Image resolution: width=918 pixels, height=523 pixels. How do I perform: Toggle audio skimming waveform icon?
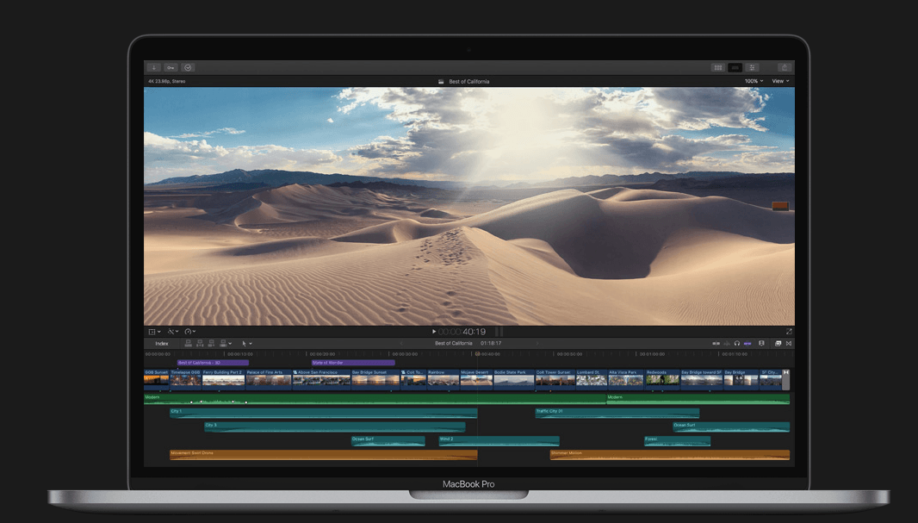727,344
